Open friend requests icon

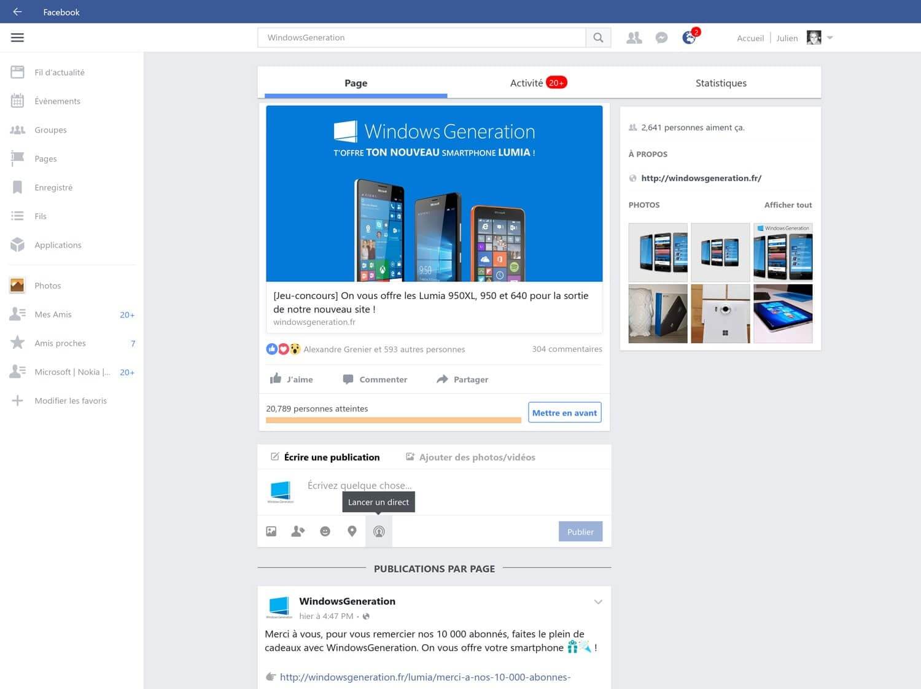(634, 37)
